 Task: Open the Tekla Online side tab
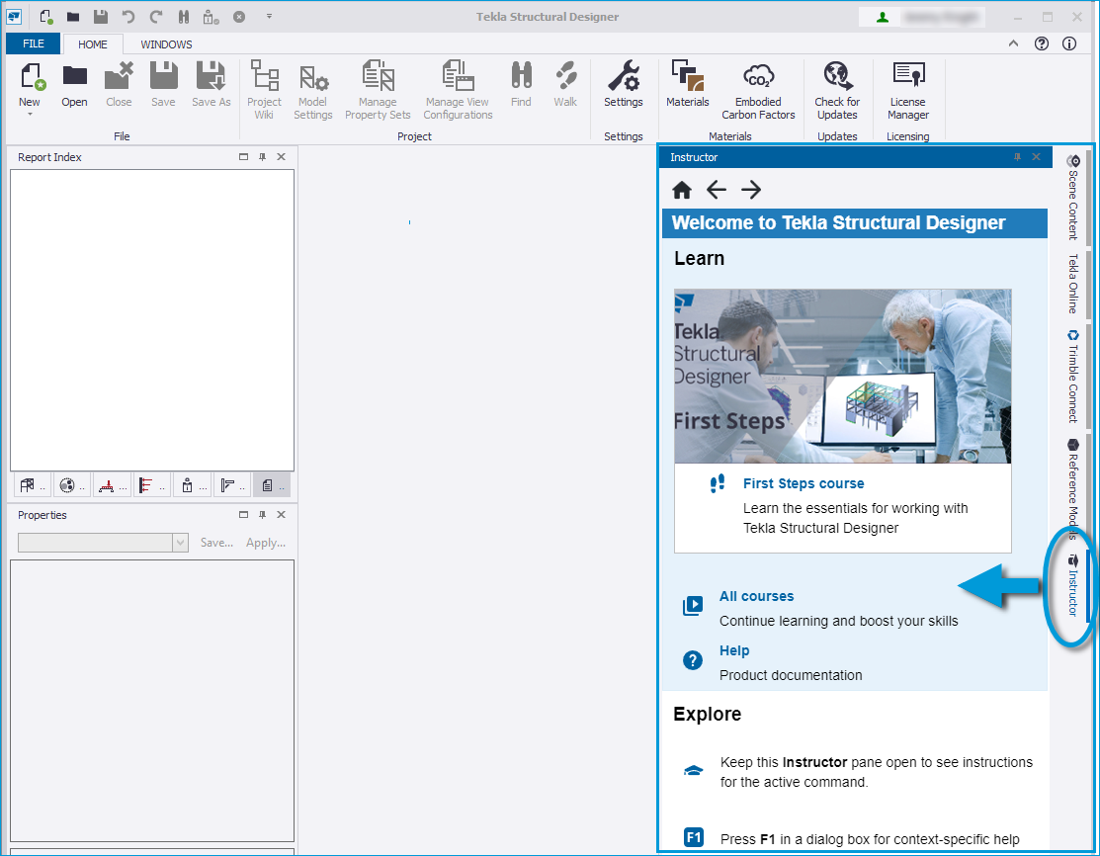click(1072, 284)
